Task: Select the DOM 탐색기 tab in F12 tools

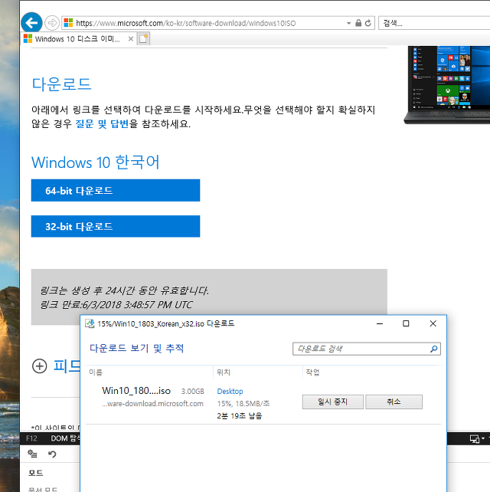Action: [x=66, y=438]
